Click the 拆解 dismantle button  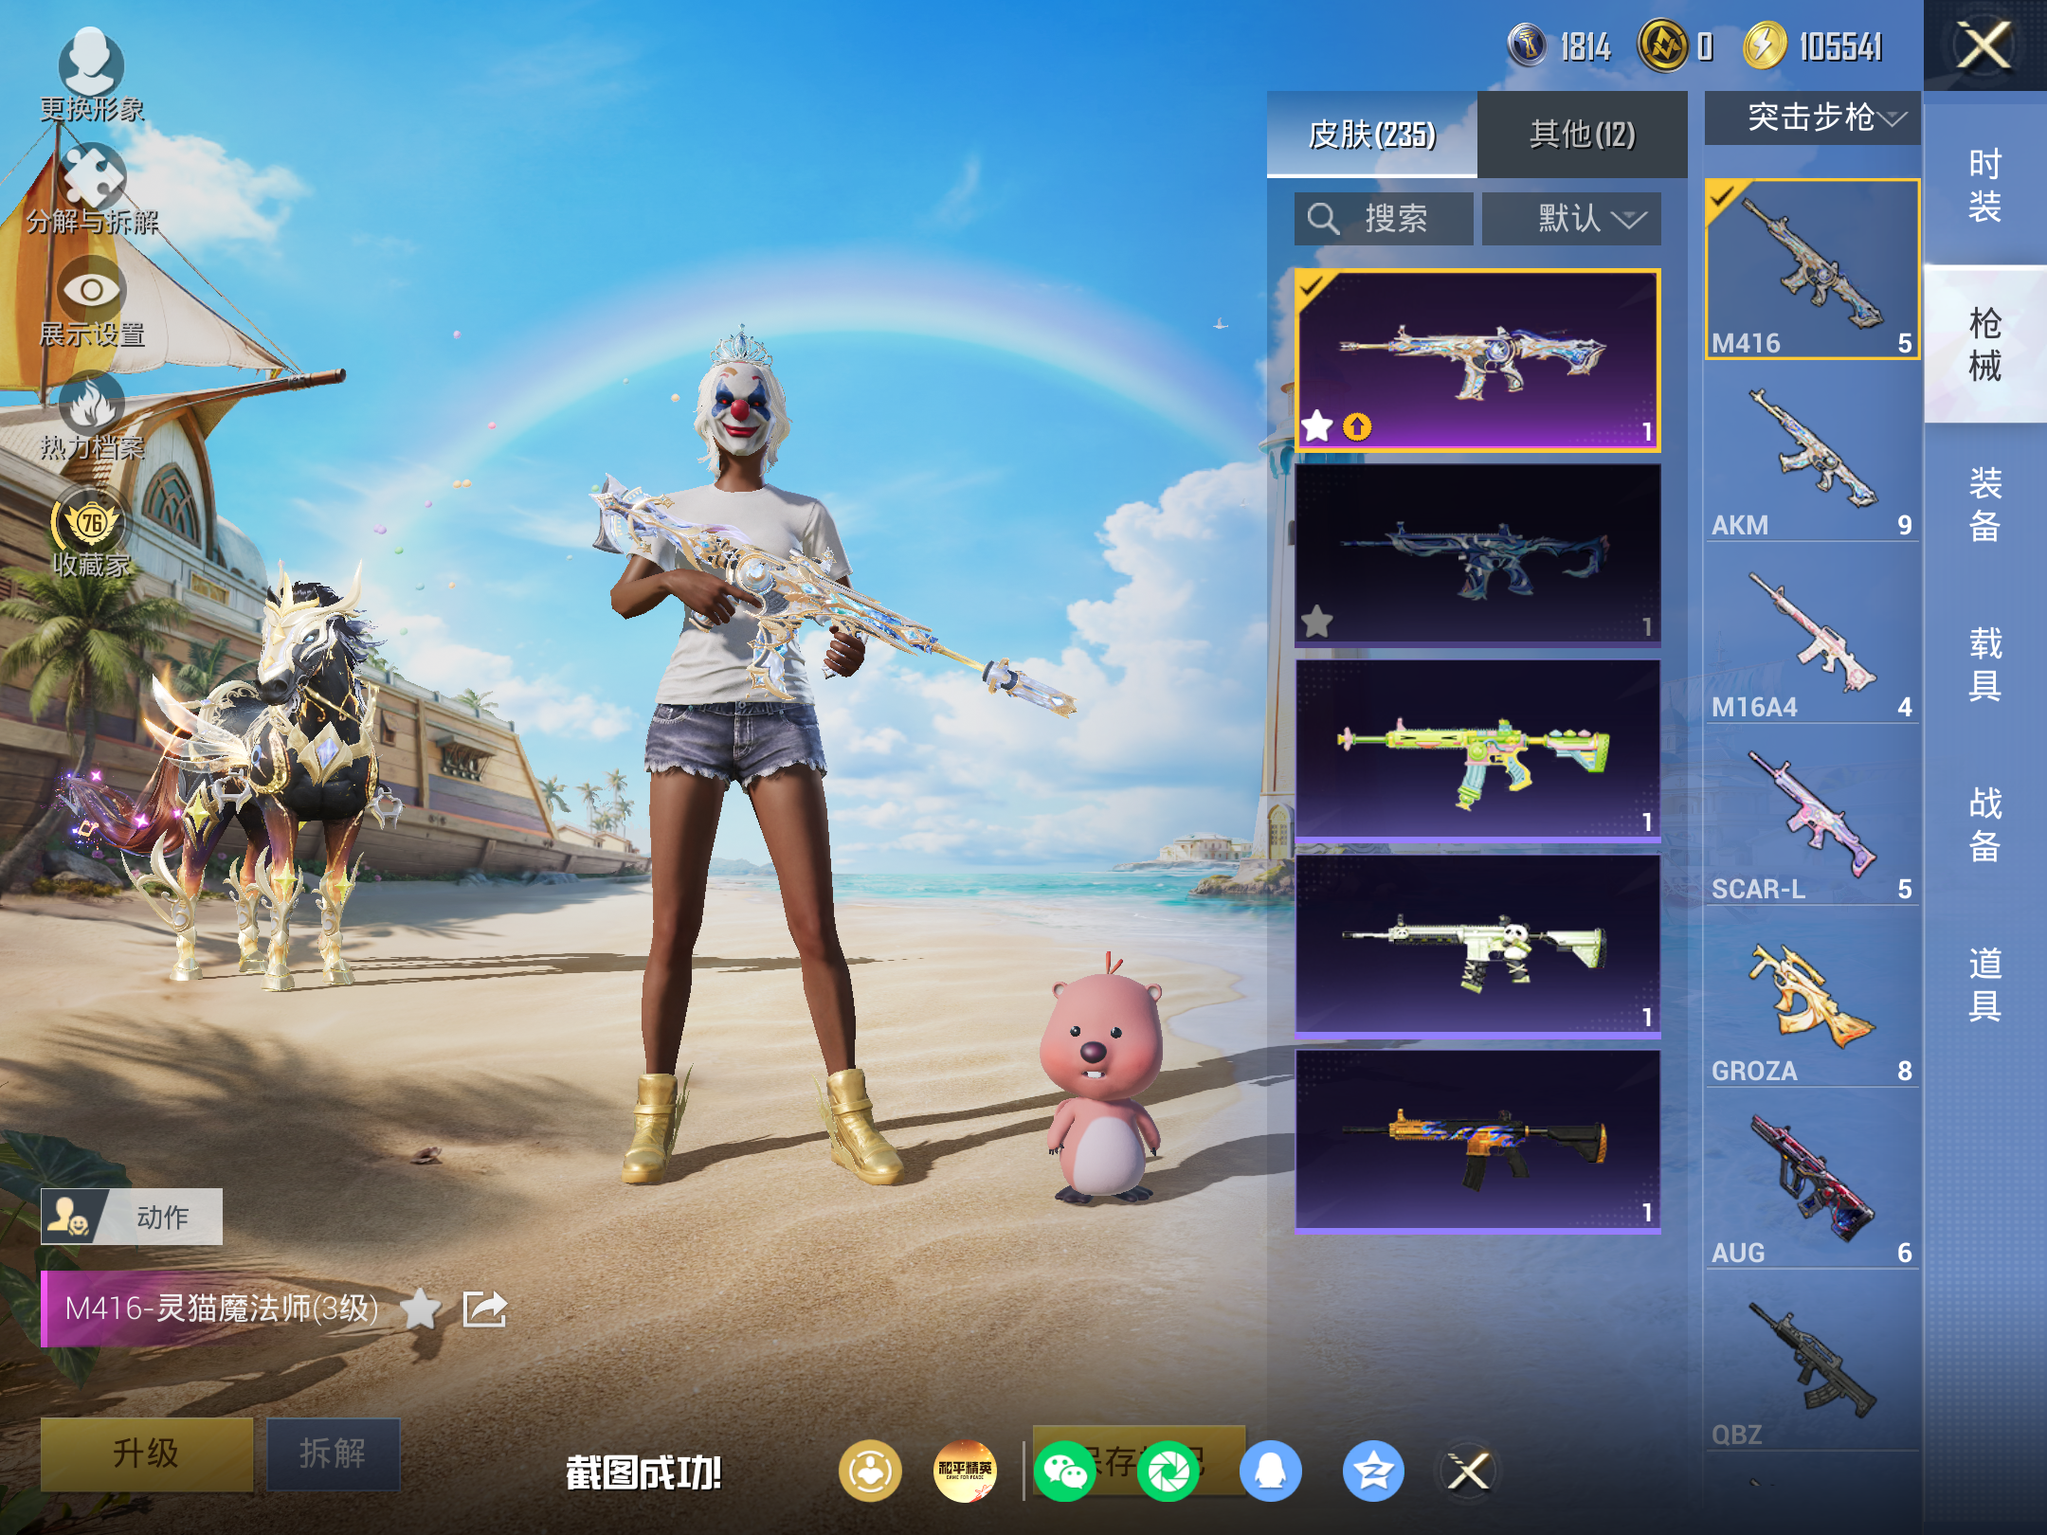(333, 1454)
